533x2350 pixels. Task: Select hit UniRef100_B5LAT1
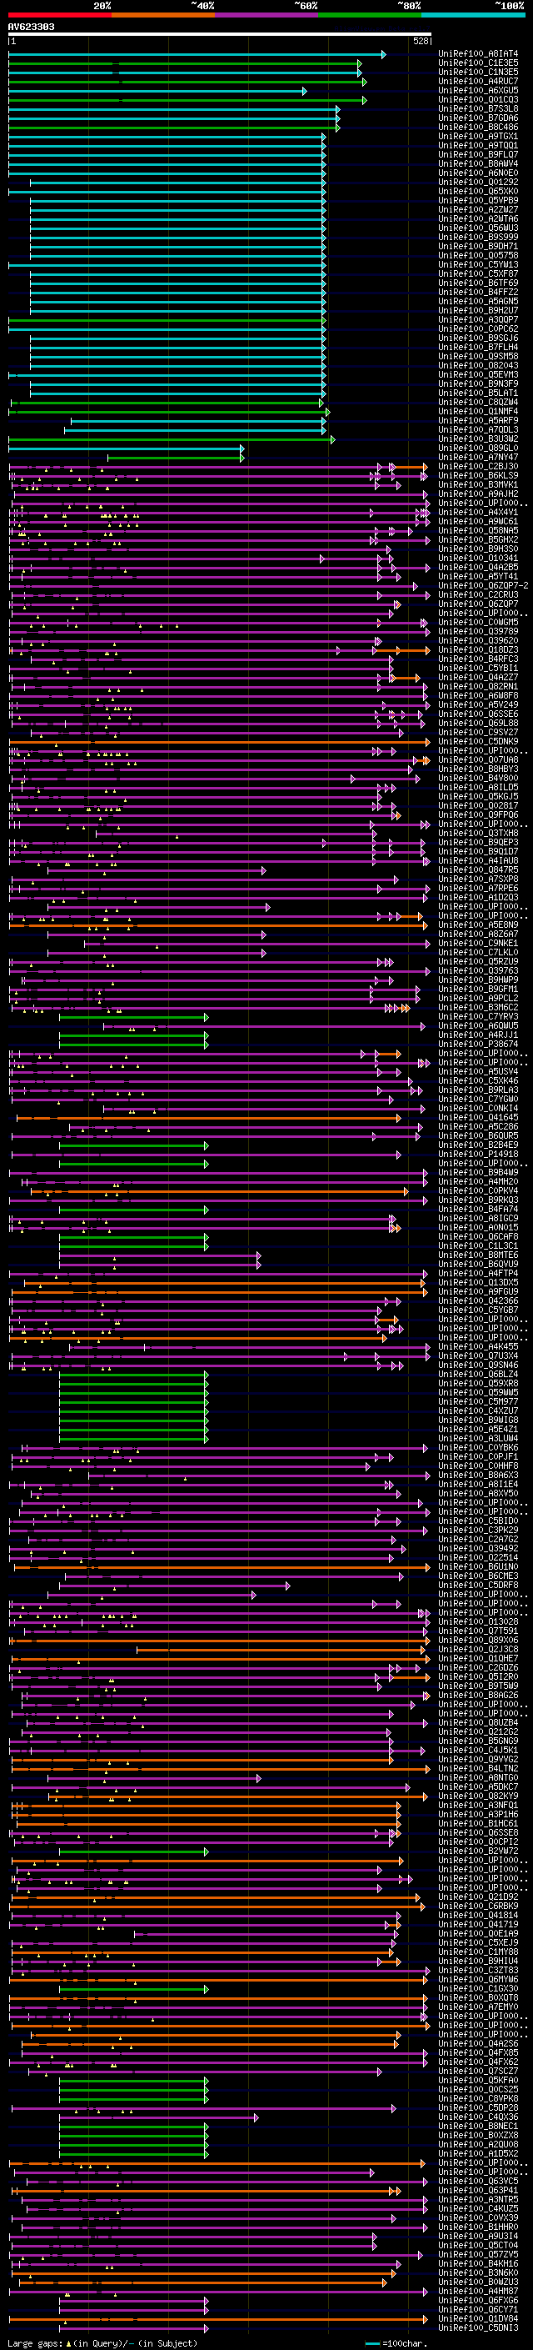477,393
